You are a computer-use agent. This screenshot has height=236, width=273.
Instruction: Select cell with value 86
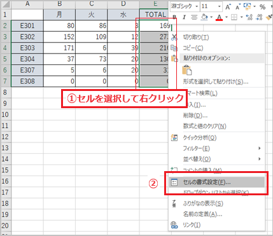pos(92,26)
